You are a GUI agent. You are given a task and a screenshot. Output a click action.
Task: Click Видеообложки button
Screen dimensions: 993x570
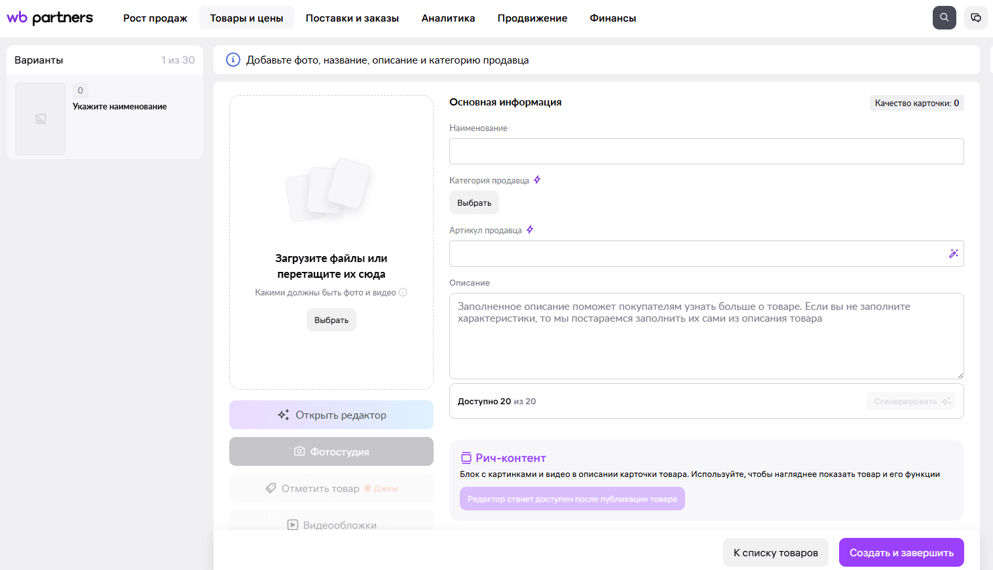click(331, 521)
